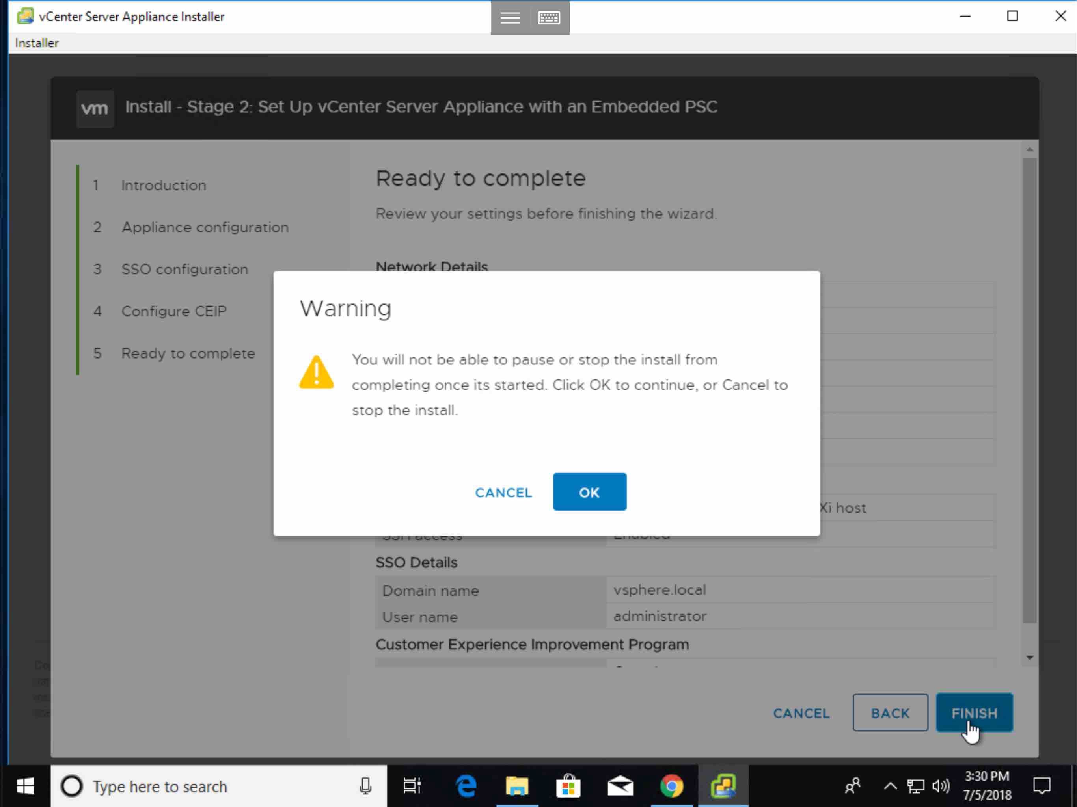Confirm the warning by clicking OK
The image size is (1077, 807).
point(589,492)
